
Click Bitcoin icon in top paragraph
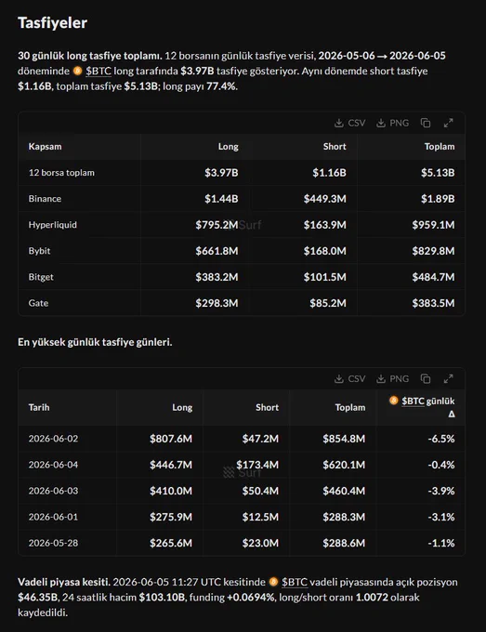[78, 71]
